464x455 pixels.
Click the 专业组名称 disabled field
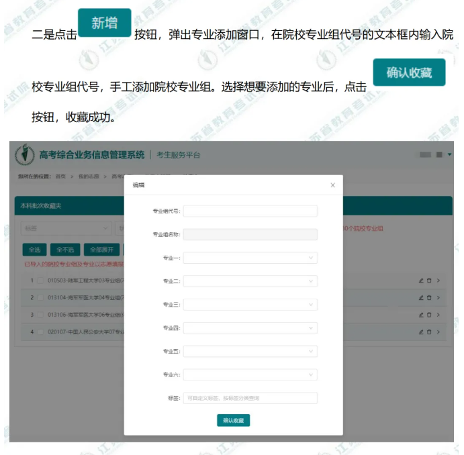(250, 234)
